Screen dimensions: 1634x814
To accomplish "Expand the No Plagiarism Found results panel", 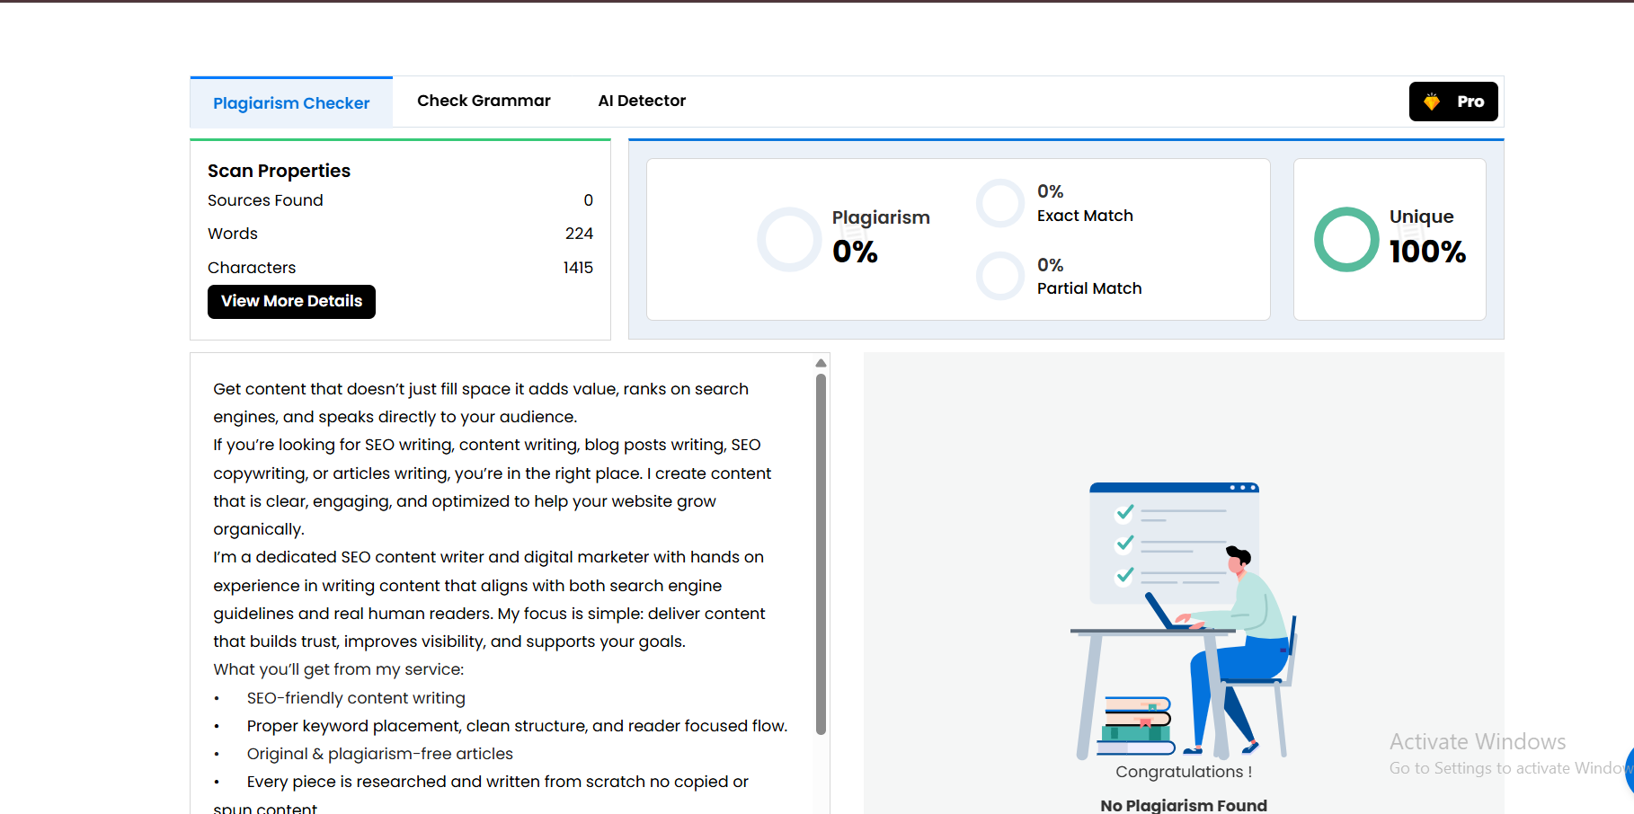I will (x=1183, y=804).
